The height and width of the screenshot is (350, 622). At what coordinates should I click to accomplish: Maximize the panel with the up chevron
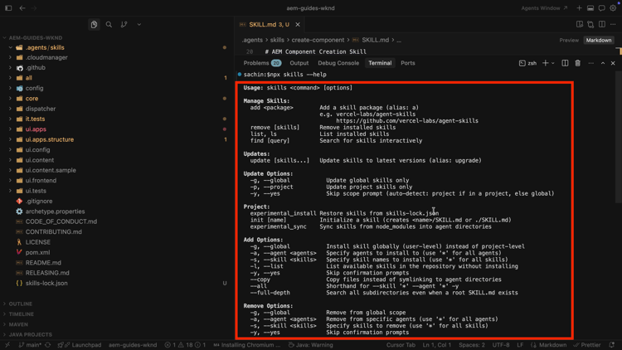[x=603, y=63]
